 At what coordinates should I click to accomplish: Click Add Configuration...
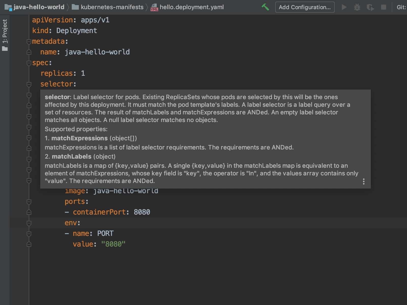[x=305, y=7]
